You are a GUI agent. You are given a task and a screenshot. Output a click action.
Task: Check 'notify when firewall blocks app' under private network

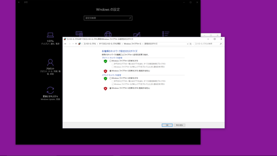pos(113,67)
